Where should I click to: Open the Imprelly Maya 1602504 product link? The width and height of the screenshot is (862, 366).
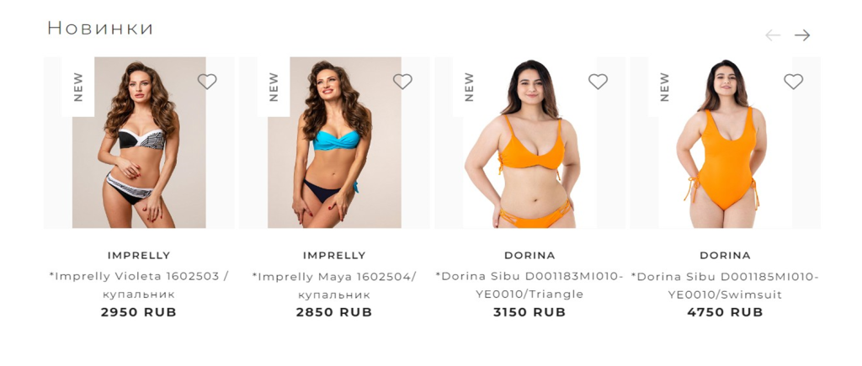coord(334,285)
